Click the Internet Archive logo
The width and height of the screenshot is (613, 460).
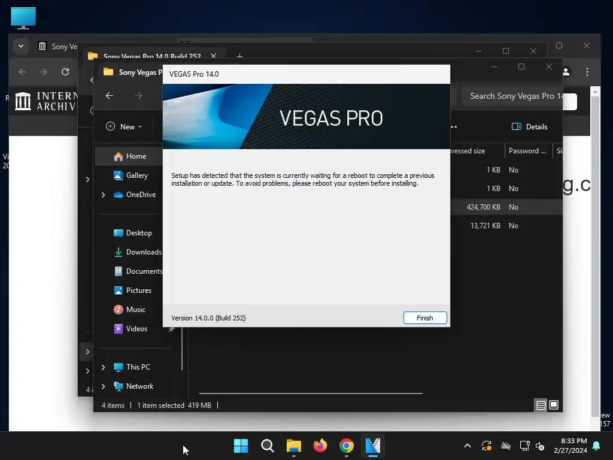point(45,101)
